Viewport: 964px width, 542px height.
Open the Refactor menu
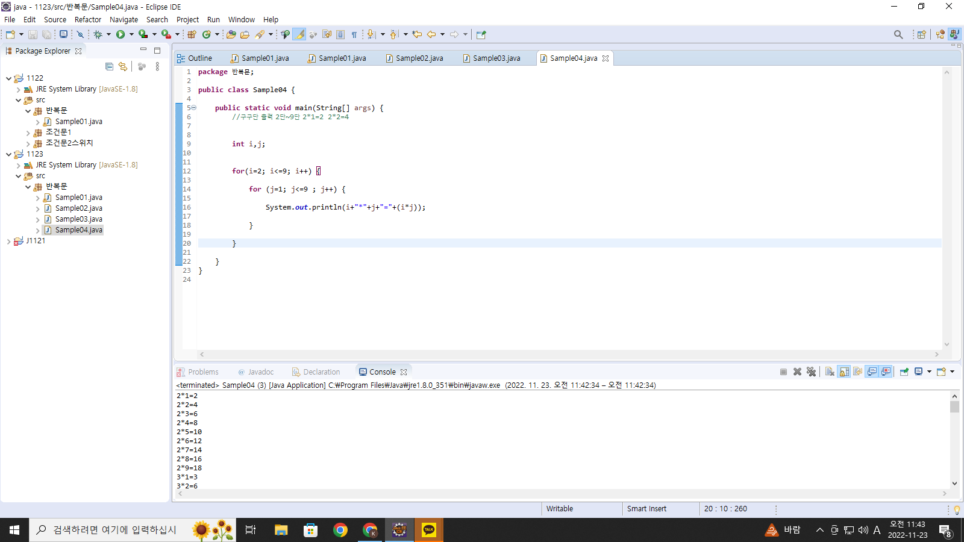tap(88, 19)
